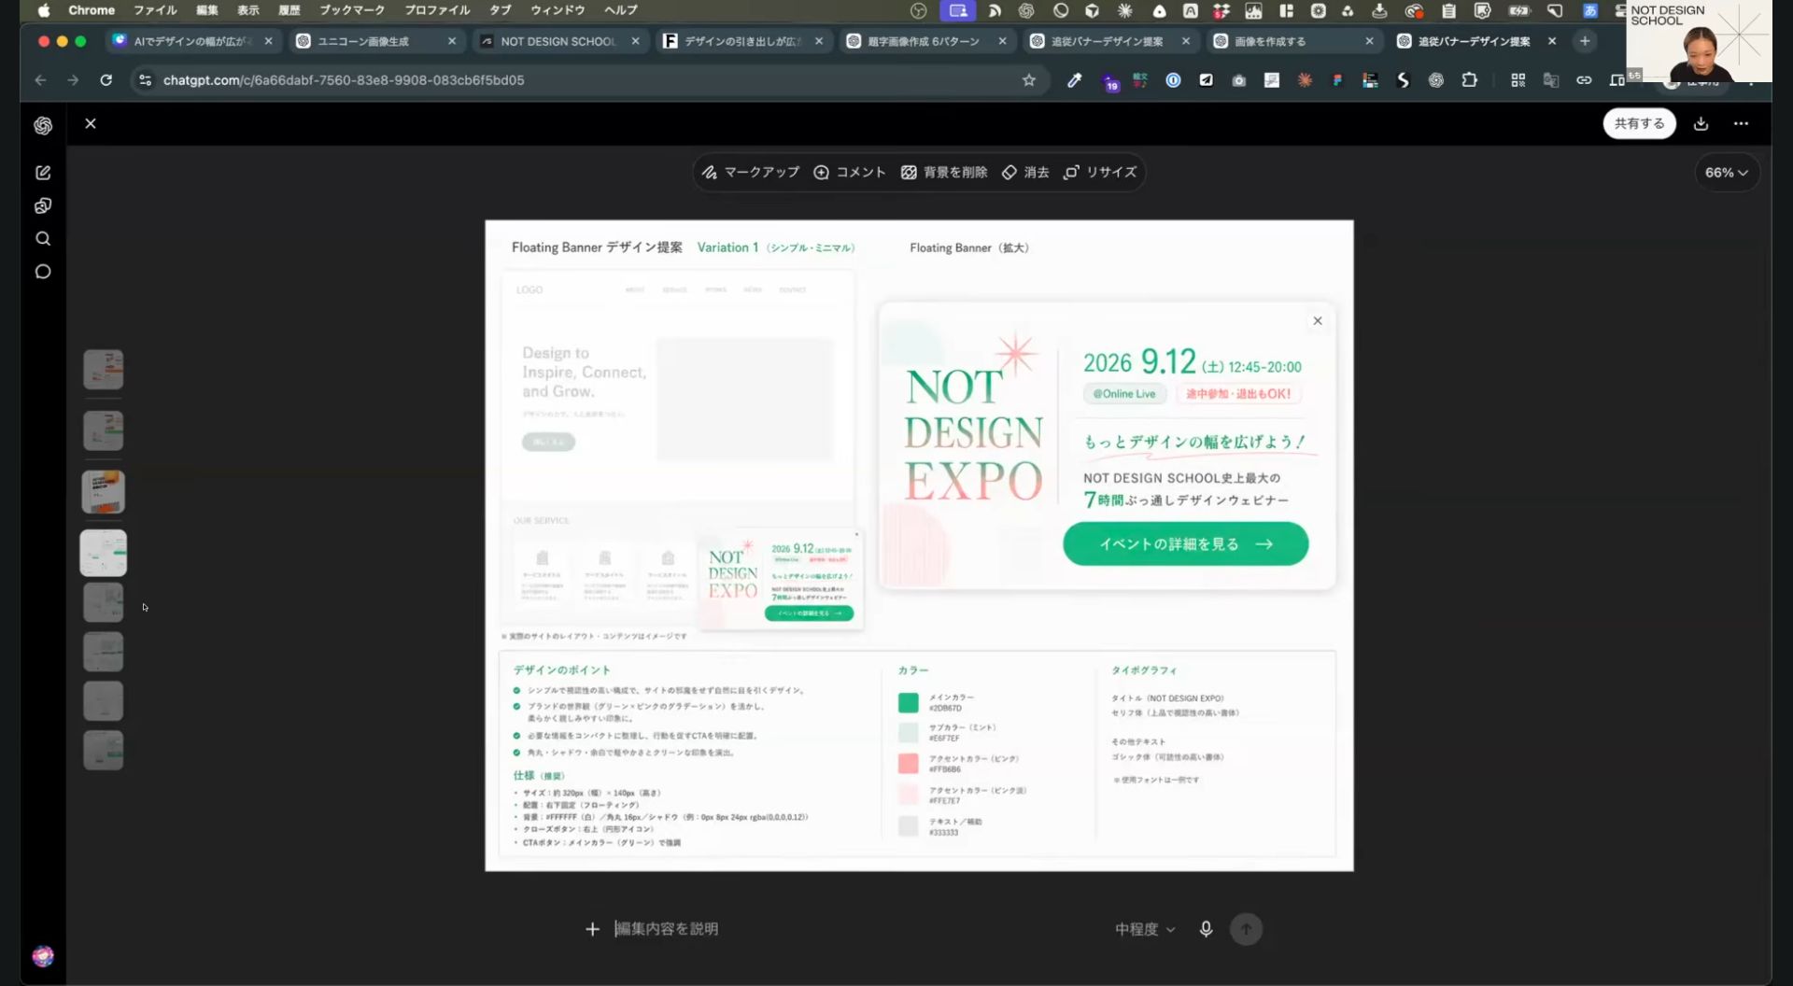Click the highlighted thumbnail in the version strip

[x=104, y=553]
